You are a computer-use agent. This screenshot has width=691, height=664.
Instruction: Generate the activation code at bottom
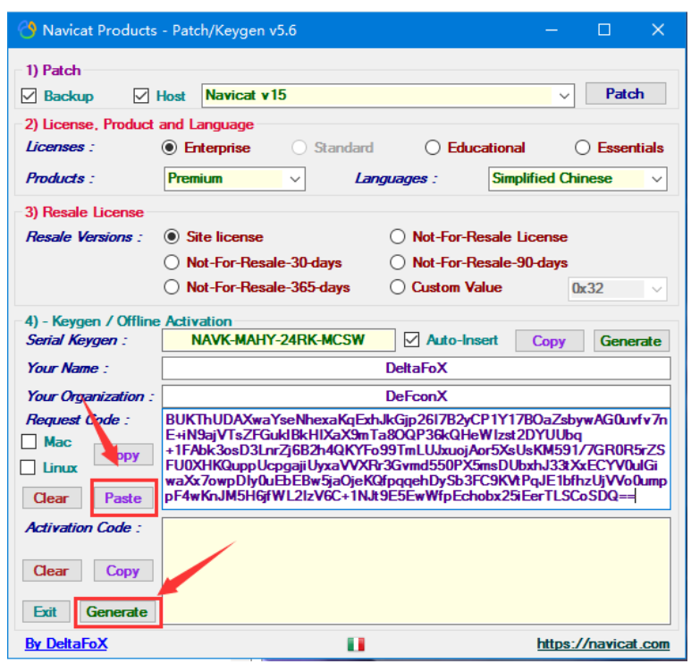[117, 612]
